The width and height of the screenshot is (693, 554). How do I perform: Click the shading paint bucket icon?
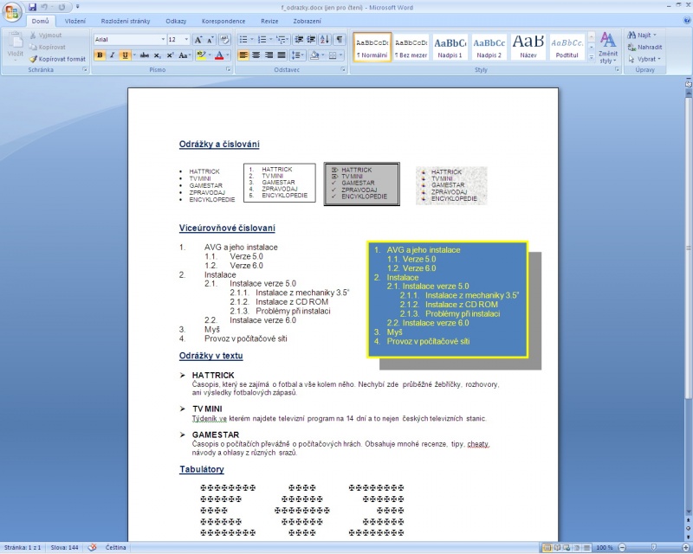point(314,55)
